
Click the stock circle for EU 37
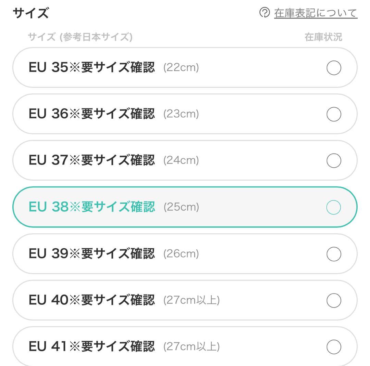coord(334,161)
